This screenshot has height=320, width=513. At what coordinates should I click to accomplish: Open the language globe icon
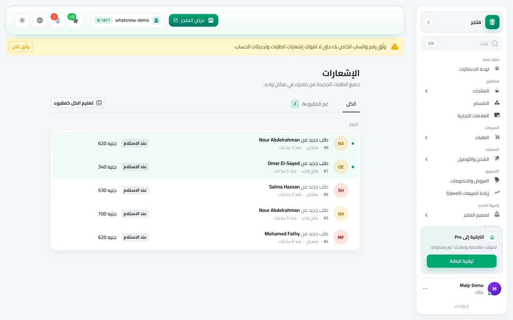pos(40,20)
